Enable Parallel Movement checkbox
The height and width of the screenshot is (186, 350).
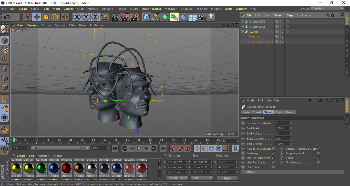click(x=273, y=149)
